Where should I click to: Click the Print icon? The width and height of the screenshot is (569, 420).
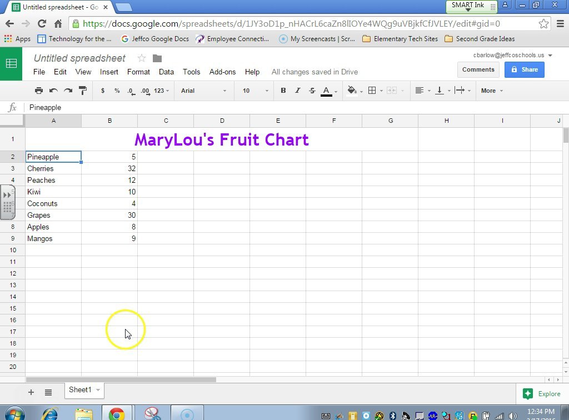click(39, 90)
